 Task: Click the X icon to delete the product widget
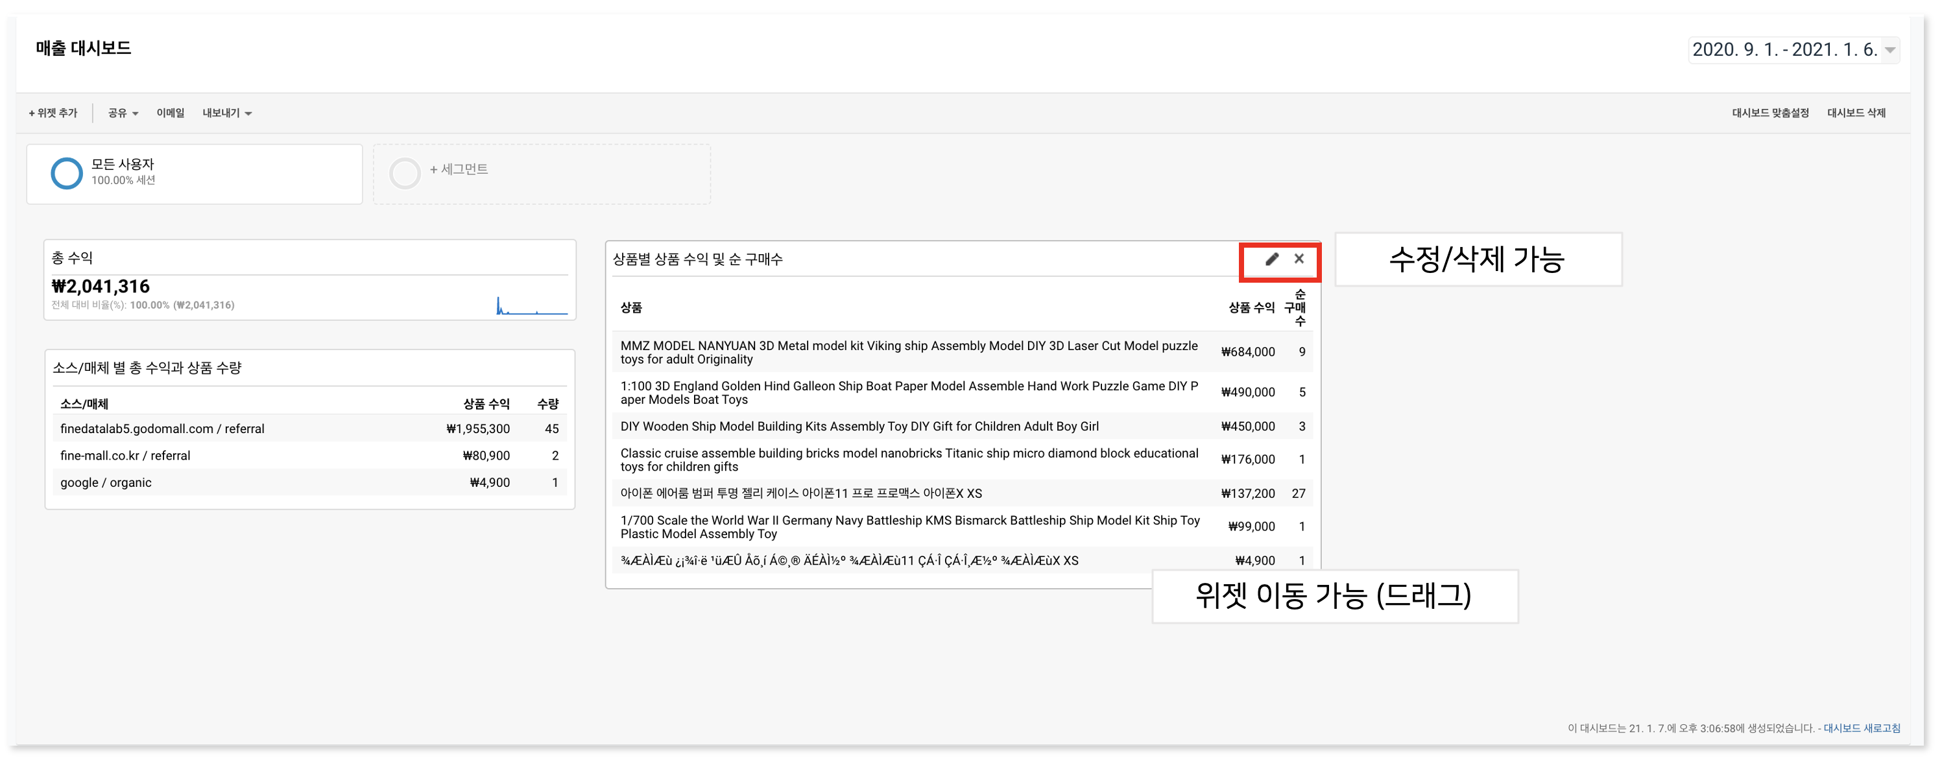pos(1299,259)
